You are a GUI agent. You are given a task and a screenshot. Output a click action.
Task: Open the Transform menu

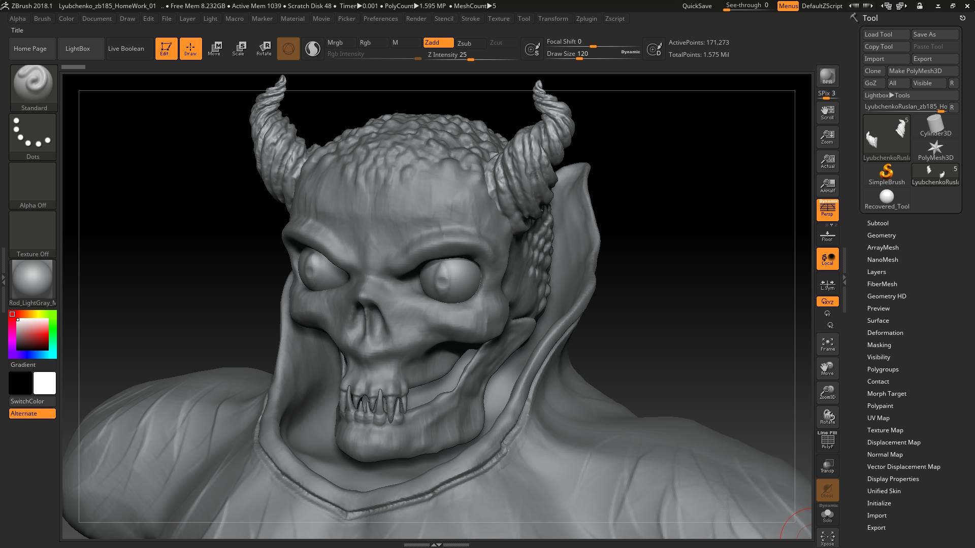[x=552, y=19]
